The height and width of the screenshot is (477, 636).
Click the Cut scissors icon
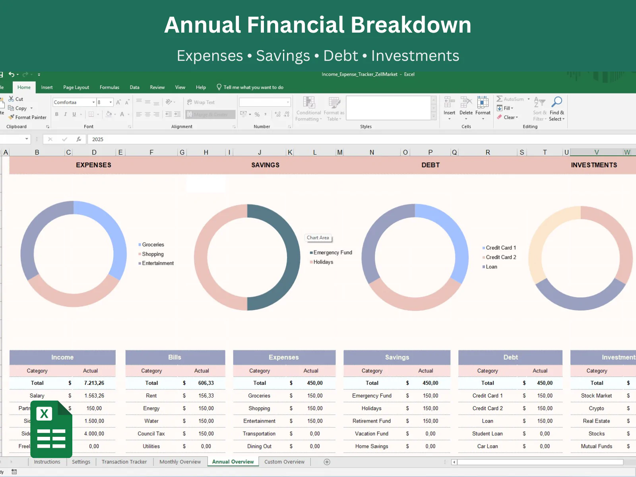(11, 99)
